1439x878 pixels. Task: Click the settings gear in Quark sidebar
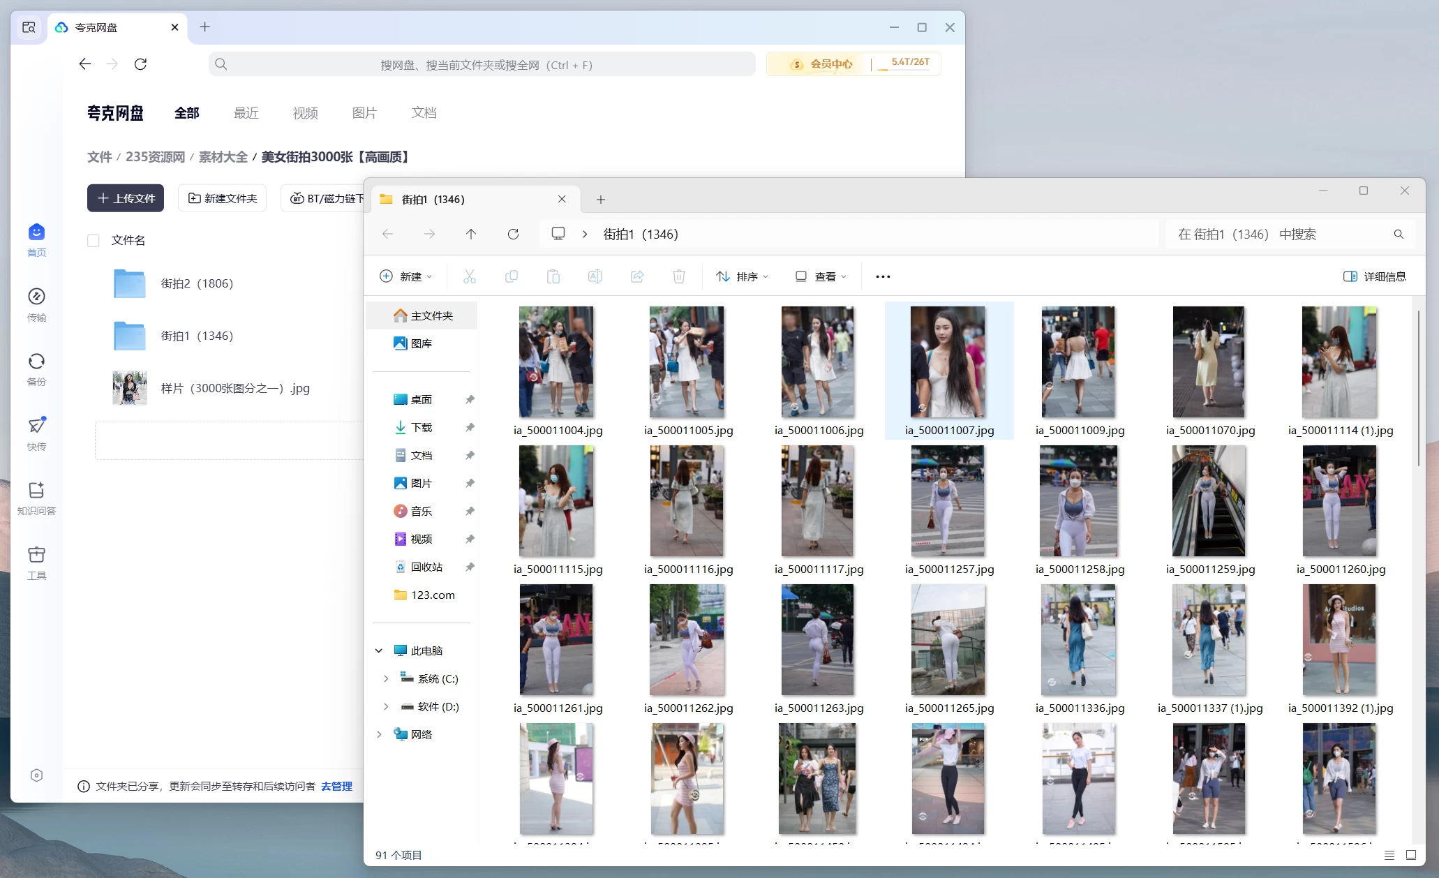[x=36, y=775]
